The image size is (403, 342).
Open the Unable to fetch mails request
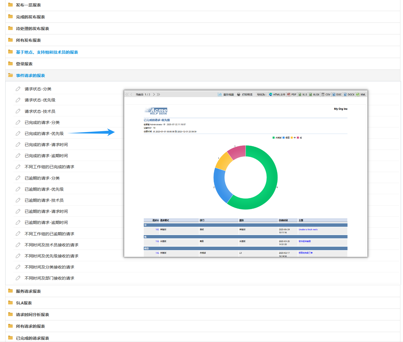(x=308, y=229)
